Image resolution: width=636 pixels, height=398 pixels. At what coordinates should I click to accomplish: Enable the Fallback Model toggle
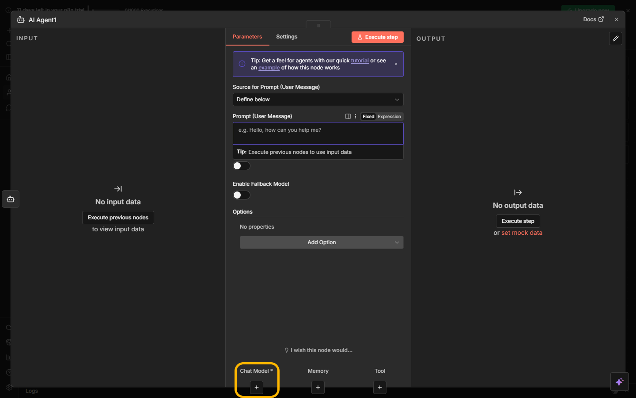(x=242, y=195)
